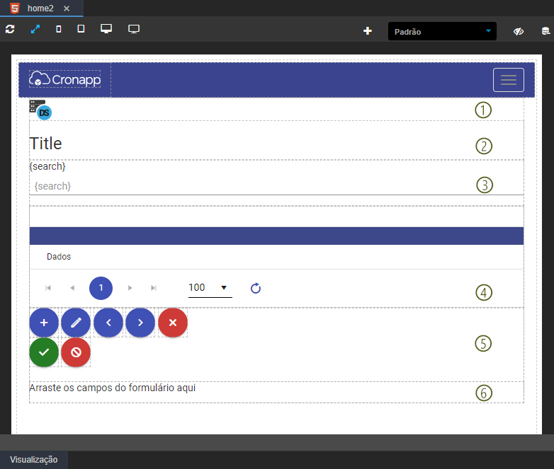The height and width of the screenshot is (469, 554).
Task: Click the blue pencil edit button
Action: tap(76, 323)
